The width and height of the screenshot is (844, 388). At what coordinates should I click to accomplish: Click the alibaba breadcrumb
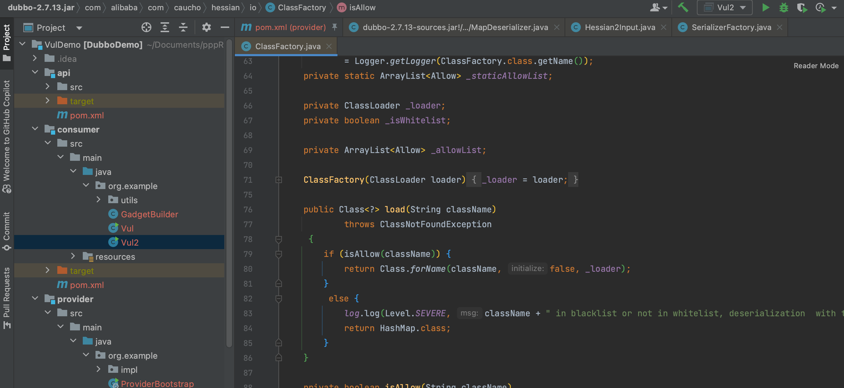(x=124, y=7)
